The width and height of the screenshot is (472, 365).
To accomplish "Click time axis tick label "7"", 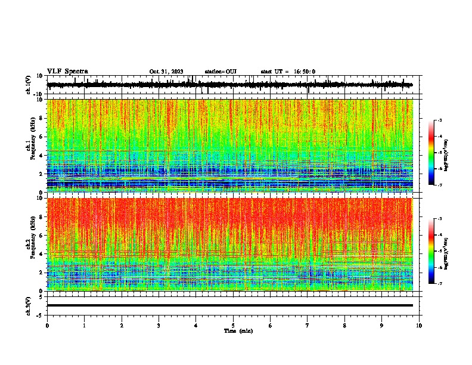I will pyautogui.click(x=308, y=326).
